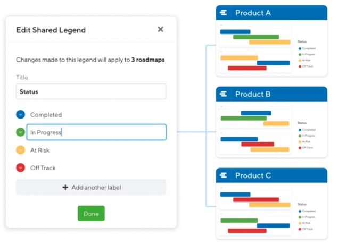This screenshot has width=338, height=244.
Task: Click Add another label button
Action: coord(91,187)
